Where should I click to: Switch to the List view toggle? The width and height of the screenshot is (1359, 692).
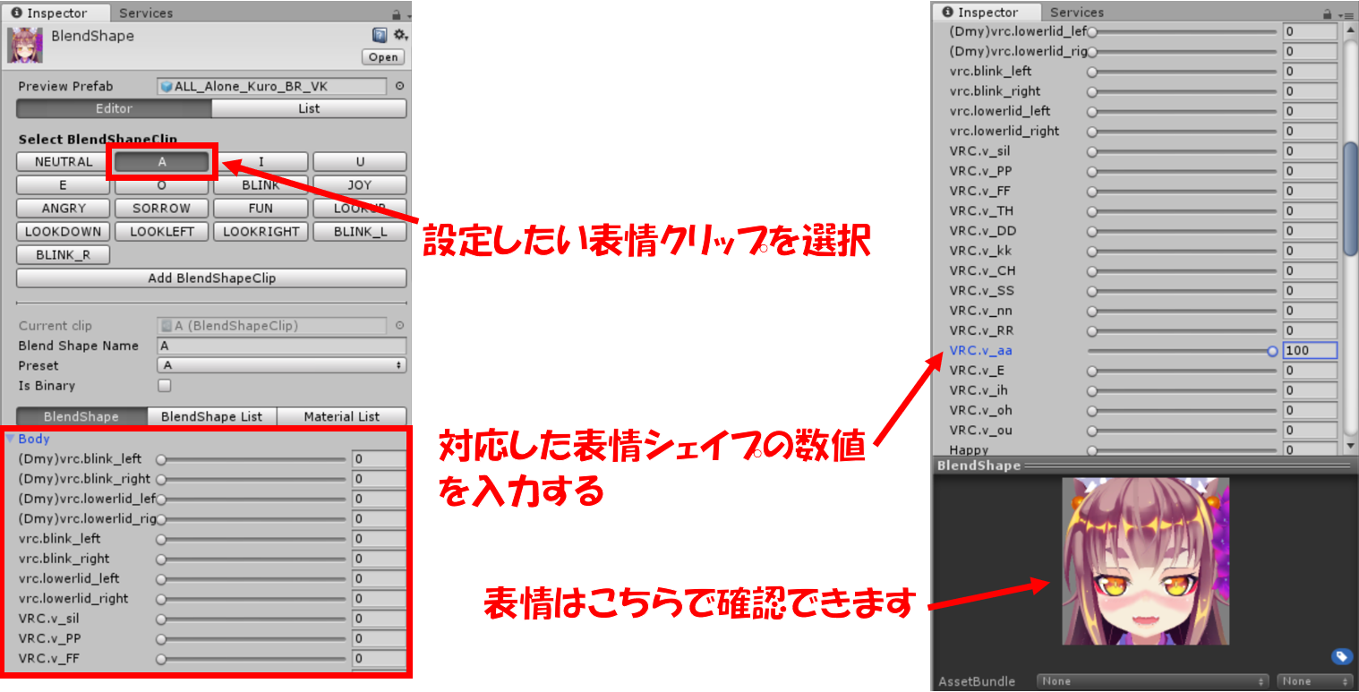[309, 108]
